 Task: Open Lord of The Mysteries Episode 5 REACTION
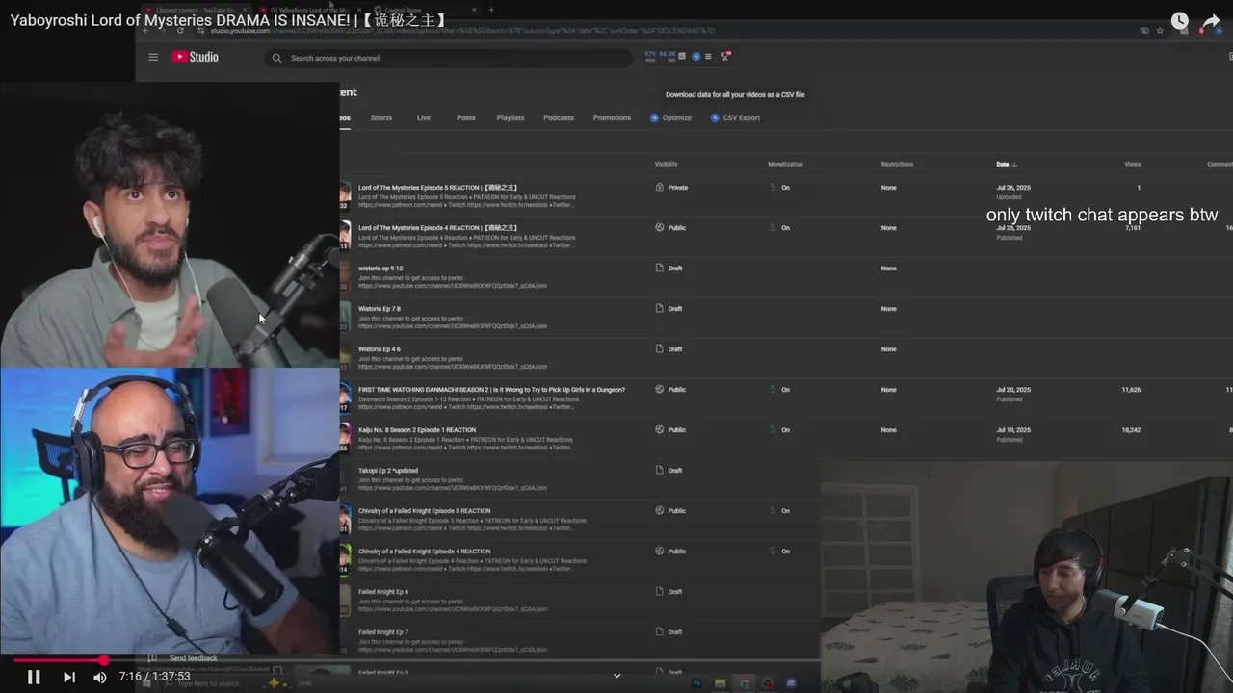coord(438,188)
